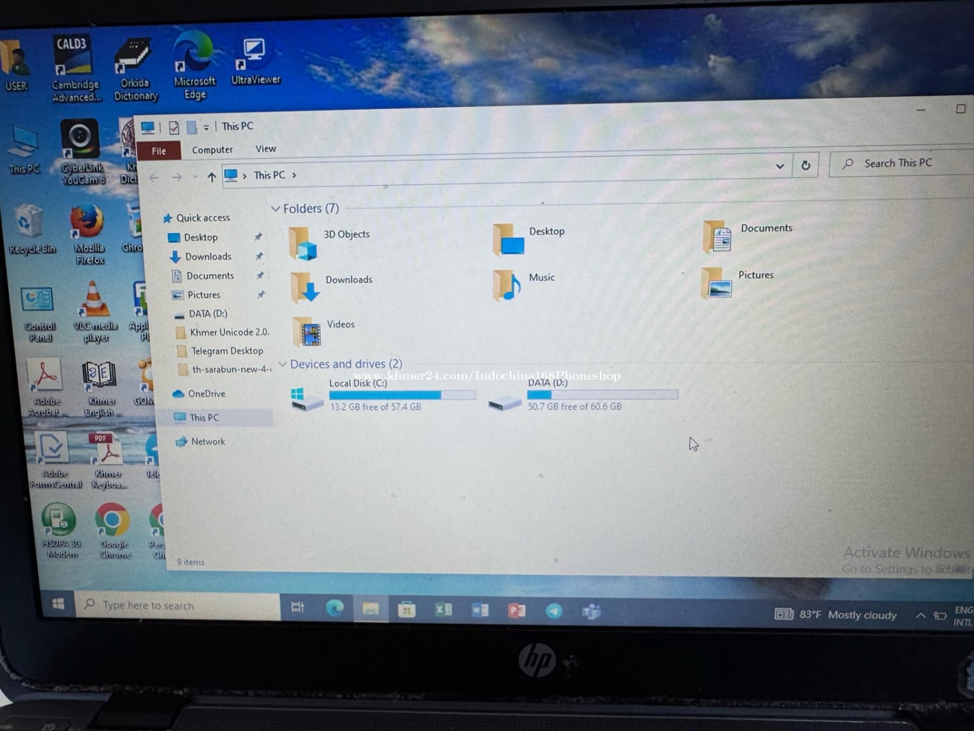This screenshot has width=974, height=731.
Task: Switch to the View ribbon tab
Action: pos(266,149)
